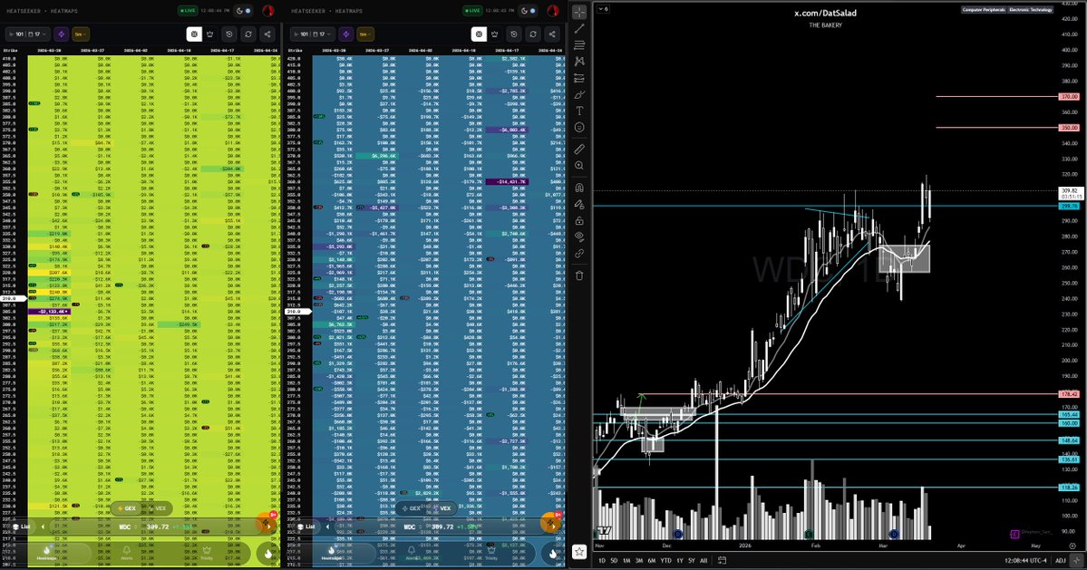The image size is (1087, 570).
Task: Click the trash icon to remove drawings
Action: coord(579,275)
